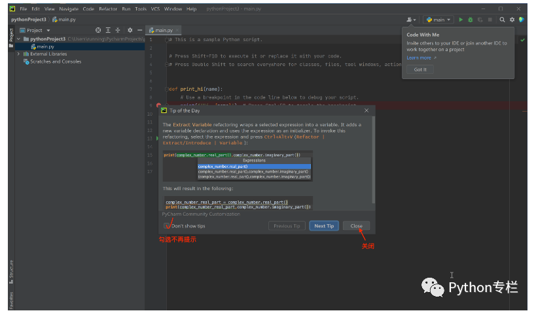
Task: Check the Don't show tips checkbox
Action: [x=166, y=226]
